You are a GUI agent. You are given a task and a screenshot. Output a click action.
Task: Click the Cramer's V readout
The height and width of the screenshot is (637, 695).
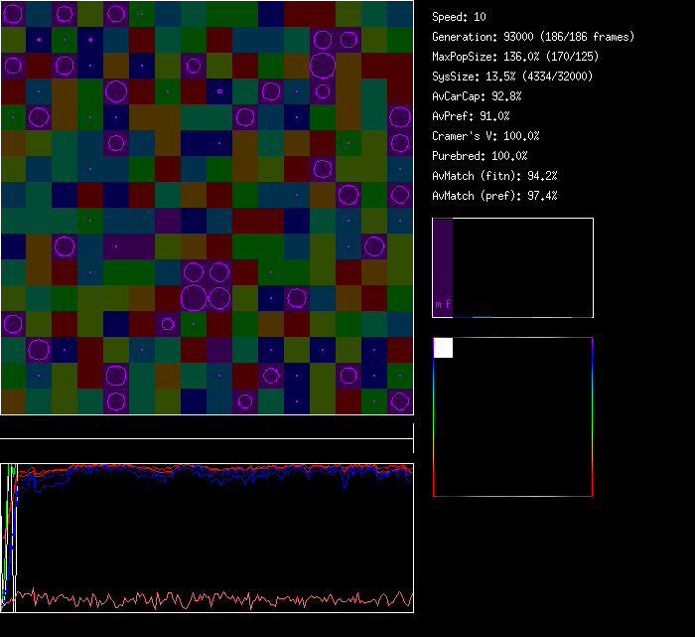click(486, 136)
